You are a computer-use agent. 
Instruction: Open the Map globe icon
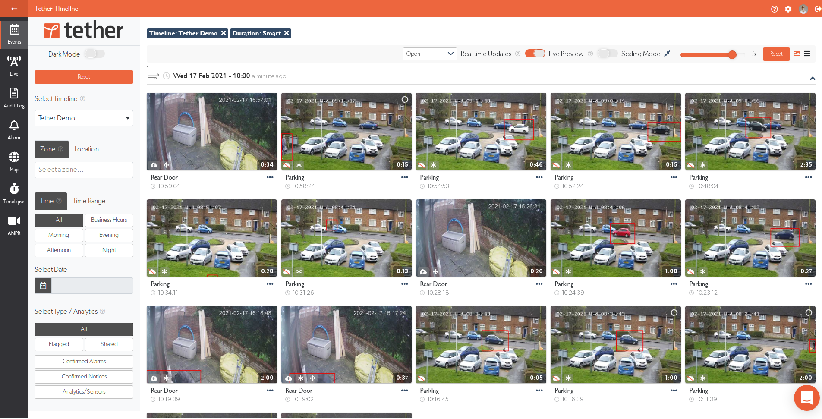[14, 161]
